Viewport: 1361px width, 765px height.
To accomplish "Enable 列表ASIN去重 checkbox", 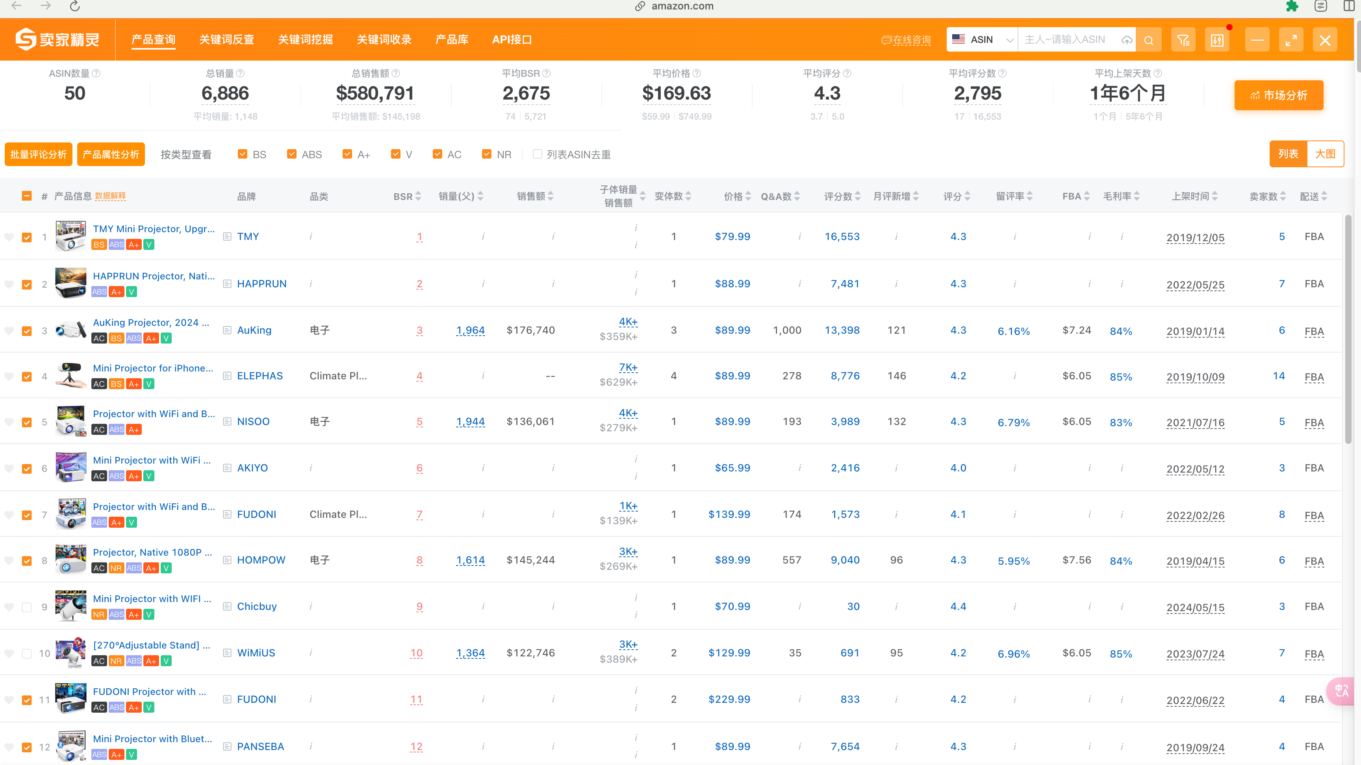I will 537,154.
